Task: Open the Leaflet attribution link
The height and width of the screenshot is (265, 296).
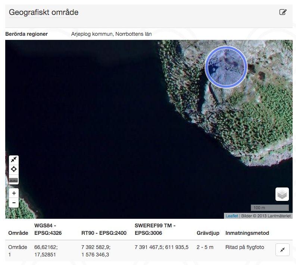Action: click(232, 216)
